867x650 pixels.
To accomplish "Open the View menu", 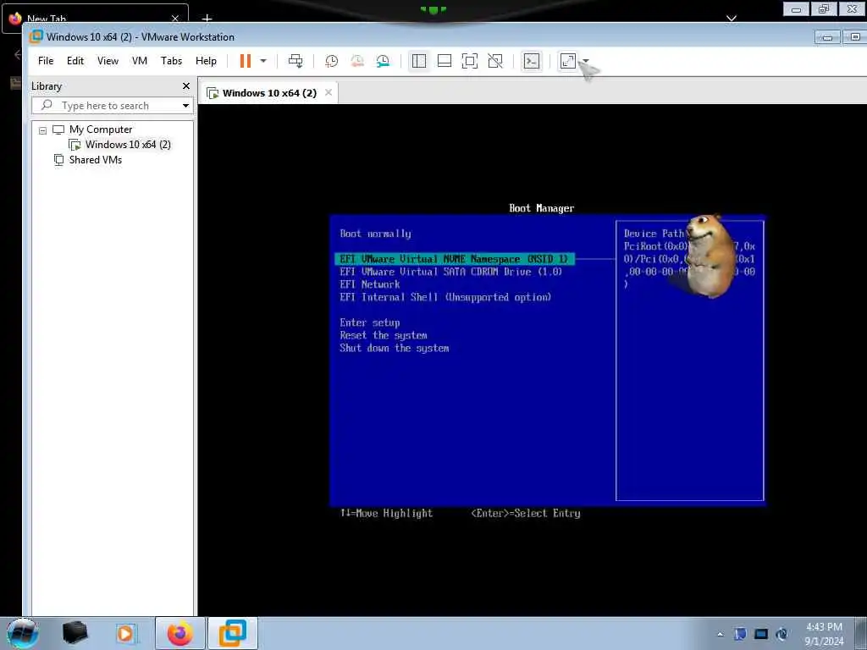I will coord(108,61).
